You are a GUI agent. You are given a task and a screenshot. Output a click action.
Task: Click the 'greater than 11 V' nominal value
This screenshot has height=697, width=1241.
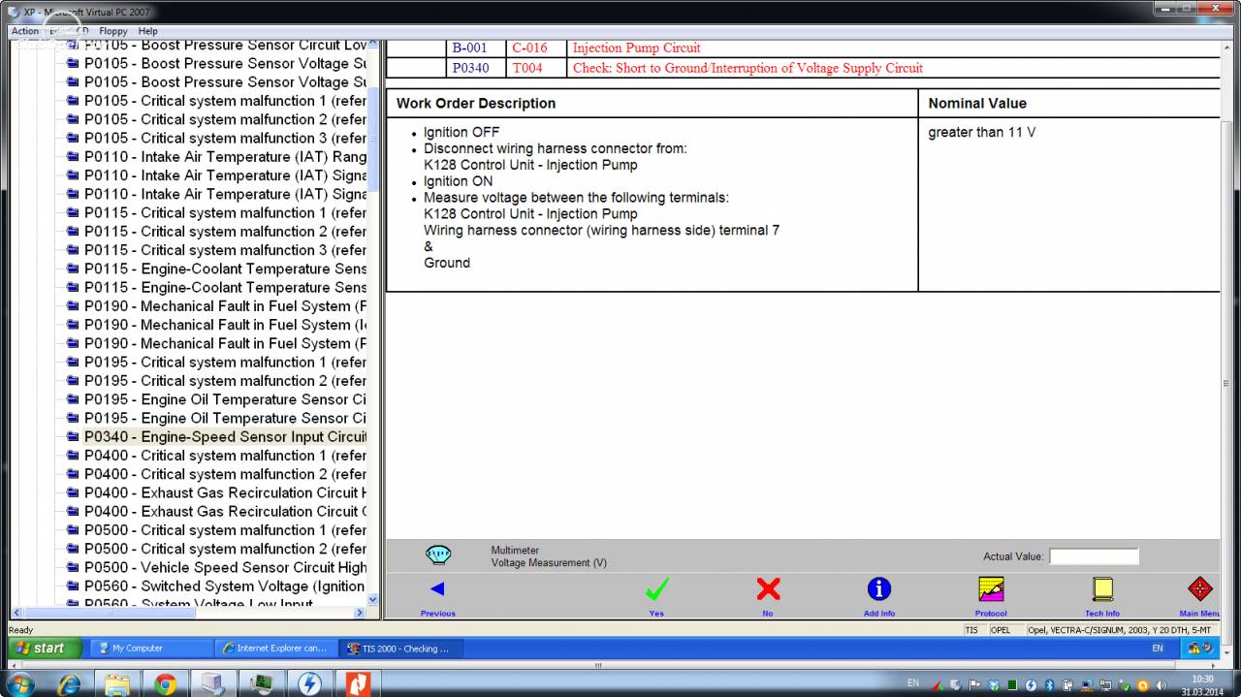click(981, 132)
